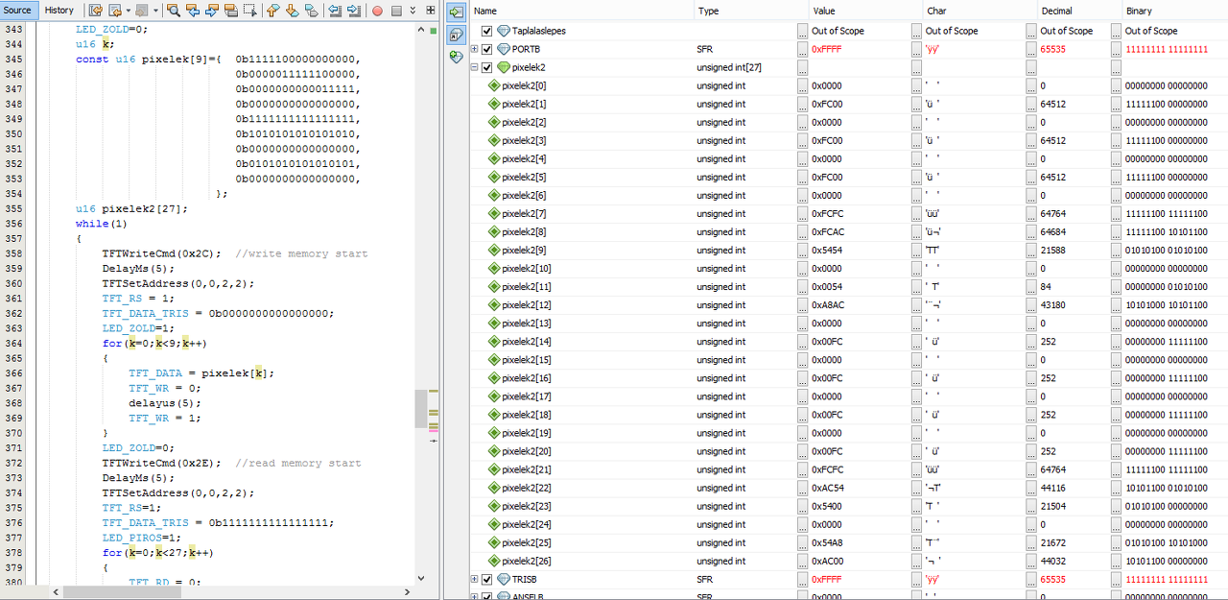Viewport: 1228px width, 600px height.
Task: Shift line left toolbar icon
Action: pyautogui.click(x=335, y=11)
